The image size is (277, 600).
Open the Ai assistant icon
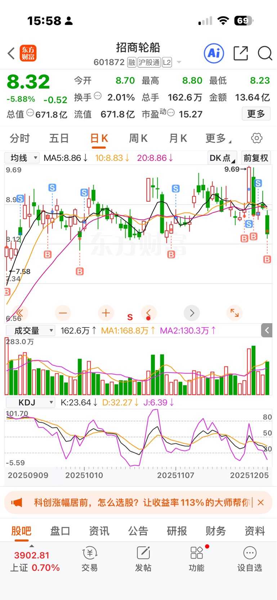(214, 53)
